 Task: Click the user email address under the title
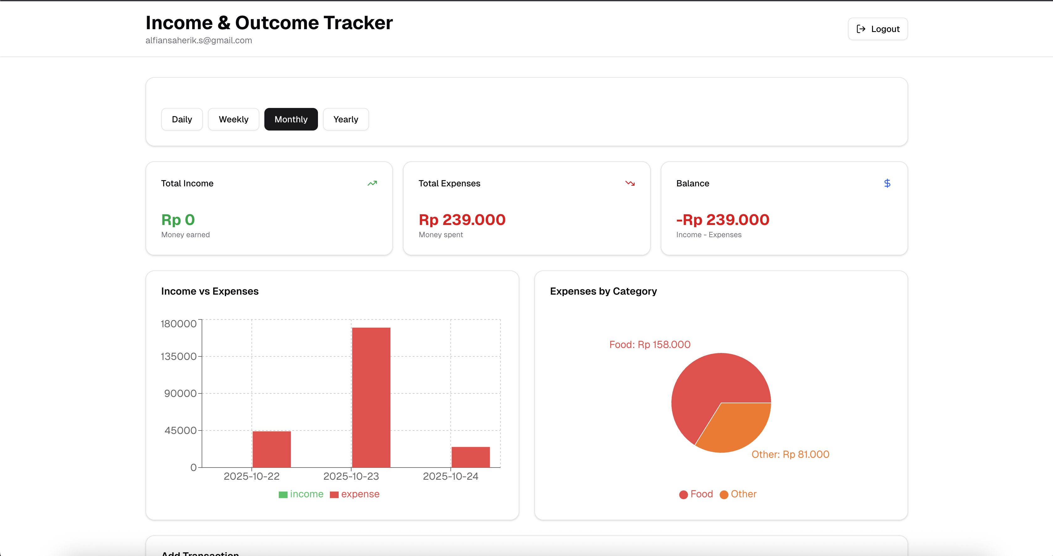199,40
